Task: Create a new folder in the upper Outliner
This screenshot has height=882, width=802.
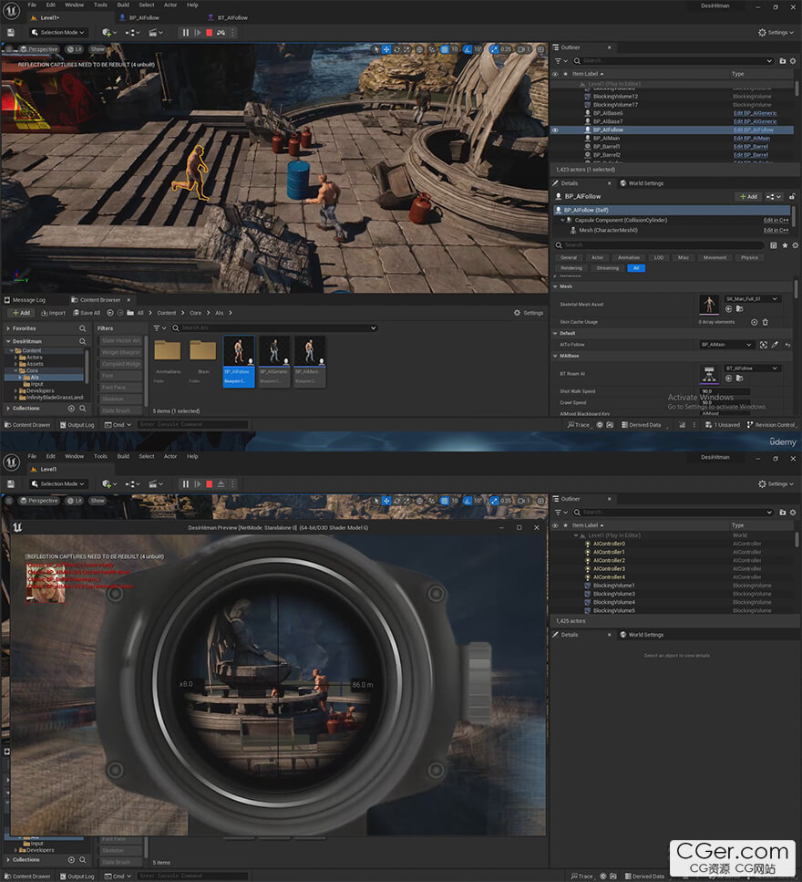Action: 782,61
